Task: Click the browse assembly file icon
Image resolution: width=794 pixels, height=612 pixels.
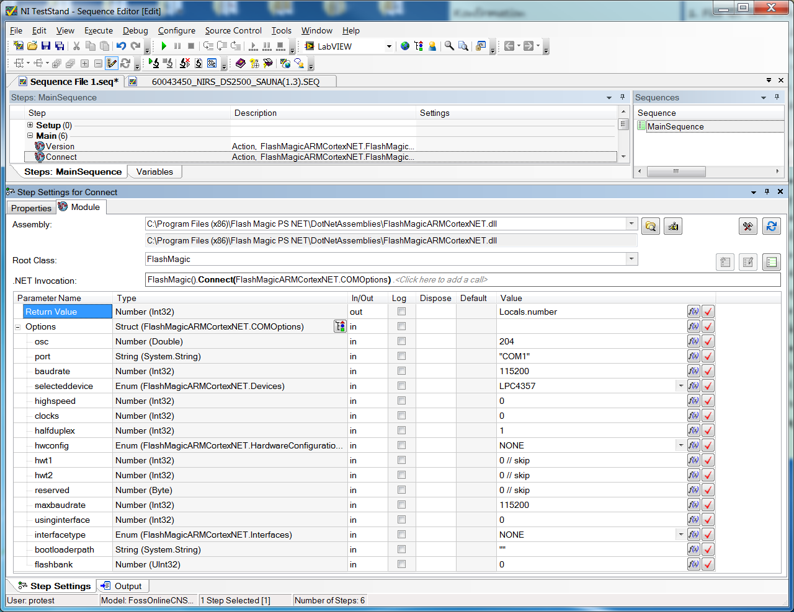Action: [x=651, y=227]
